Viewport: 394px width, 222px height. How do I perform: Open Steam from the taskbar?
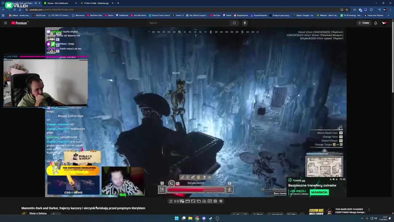click(211, 218)
